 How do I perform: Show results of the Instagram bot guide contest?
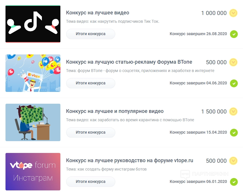(91, 182)
